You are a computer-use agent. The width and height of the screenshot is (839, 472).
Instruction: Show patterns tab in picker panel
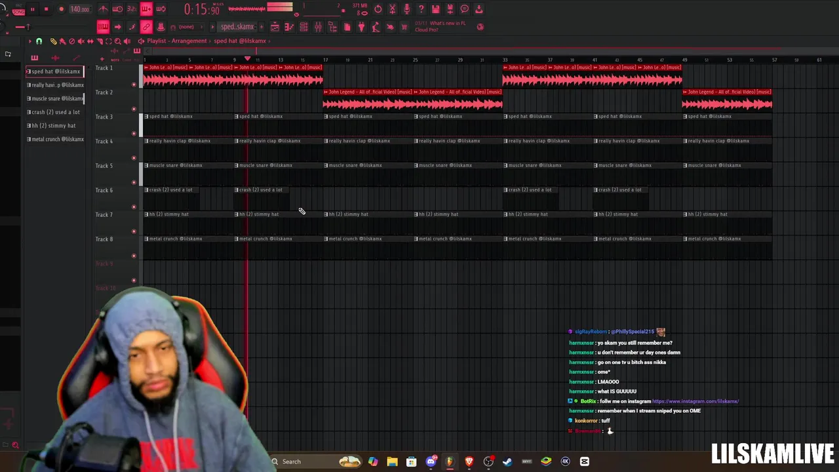coord(35,58)
